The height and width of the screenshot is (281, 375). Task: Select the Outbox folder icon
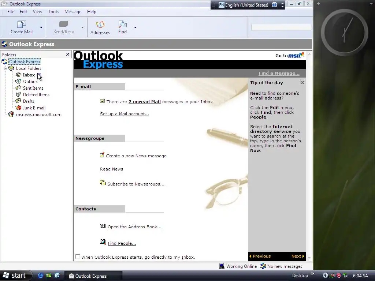pyautogui.click(x=18, y=82)
